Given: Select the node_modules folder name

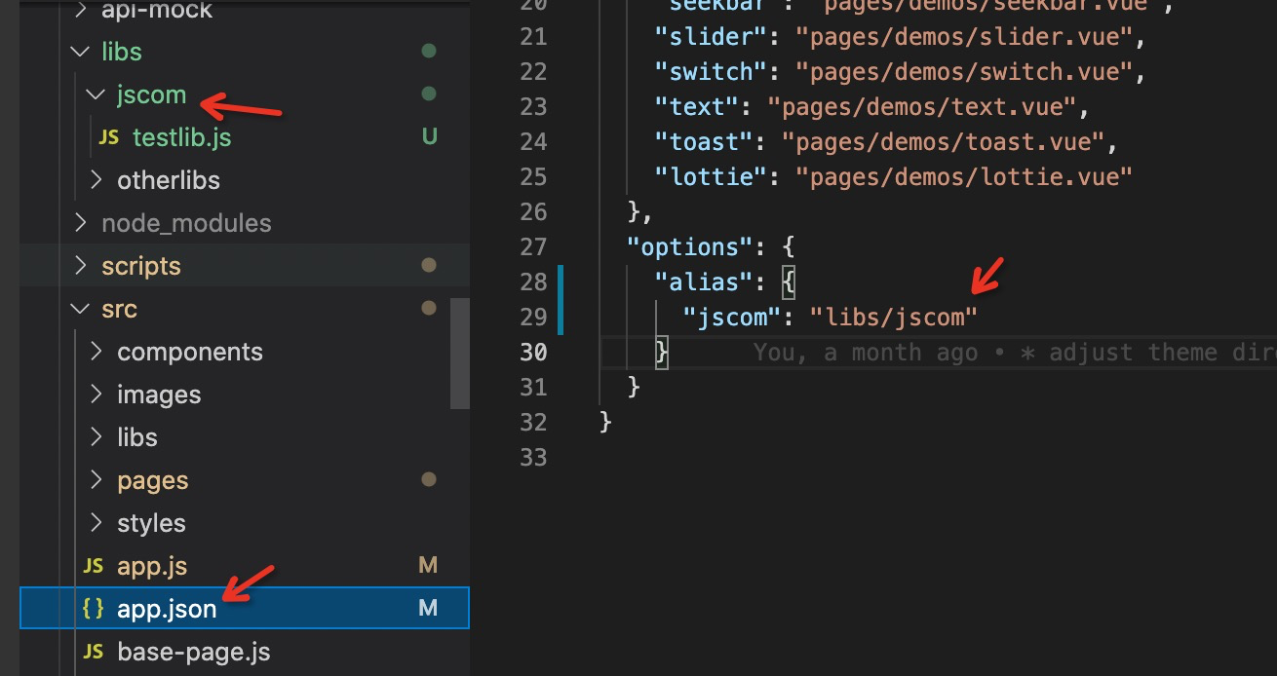Looking at the screenshot, I should click(x=186, y=223).
